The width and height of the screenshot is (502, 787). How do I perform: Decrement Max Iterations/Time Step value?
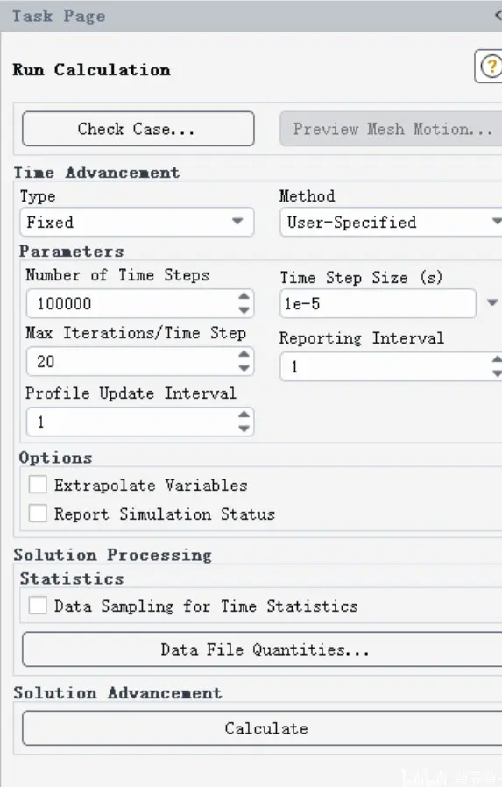244,368
